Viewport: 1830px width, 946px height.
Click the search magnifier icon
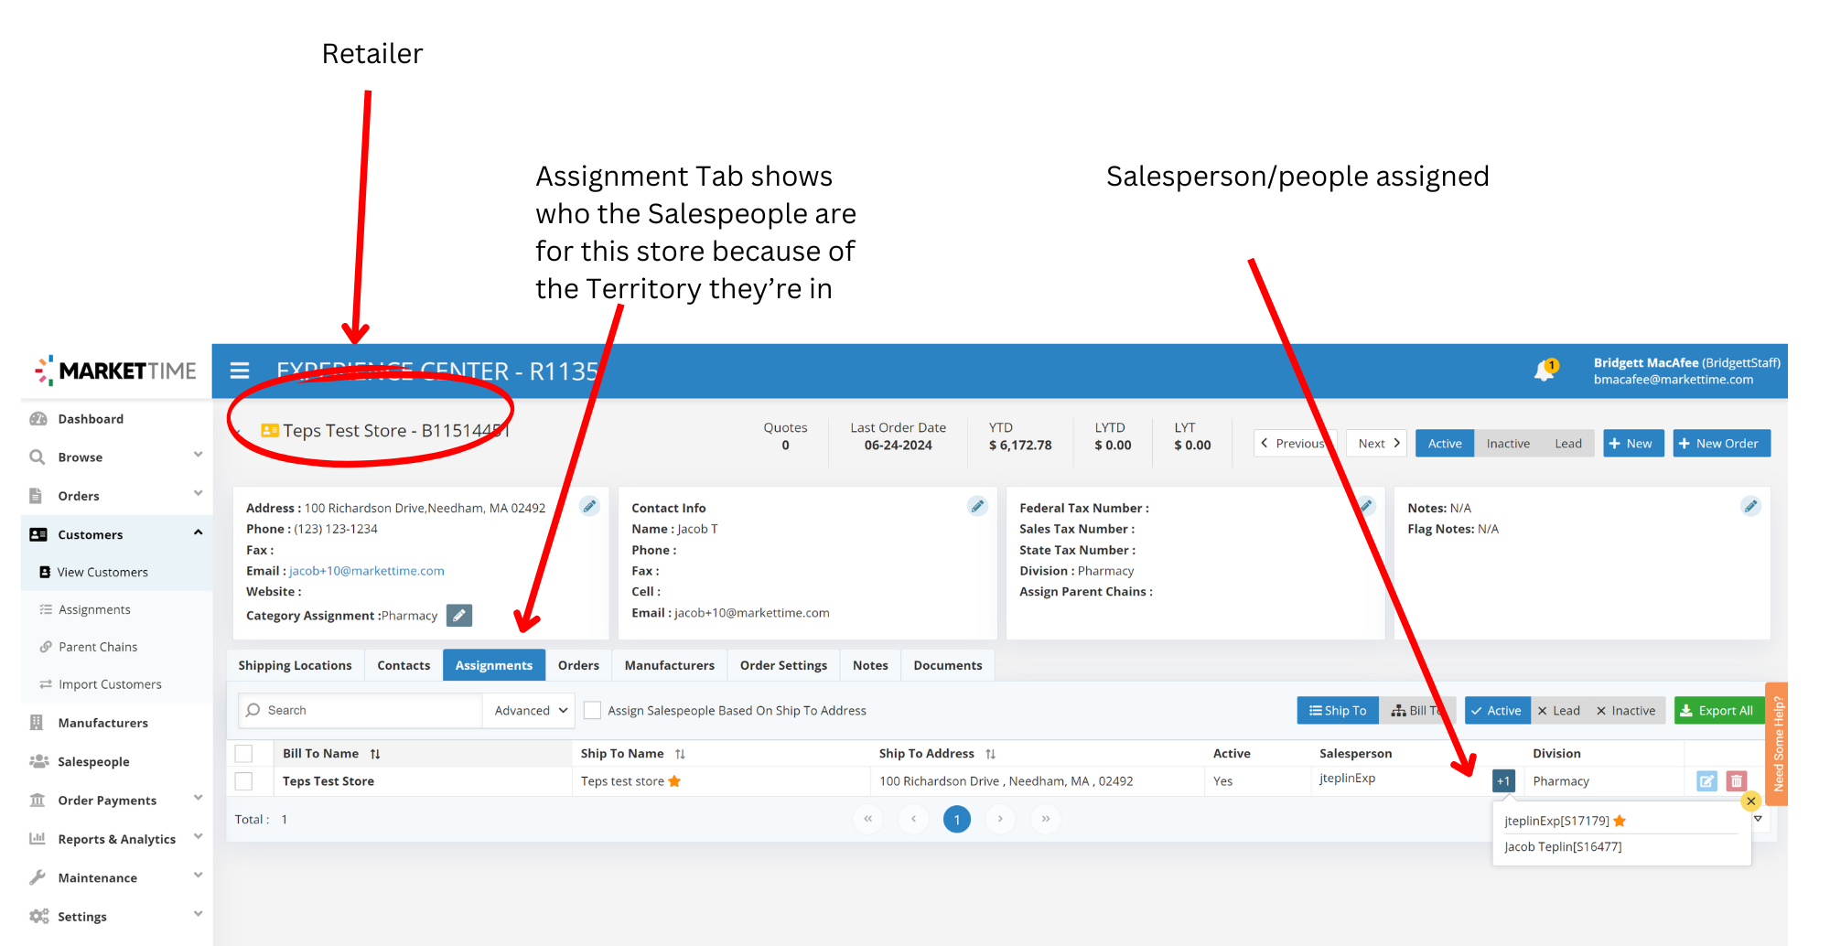pyautogui.click(x=253, y=710)
